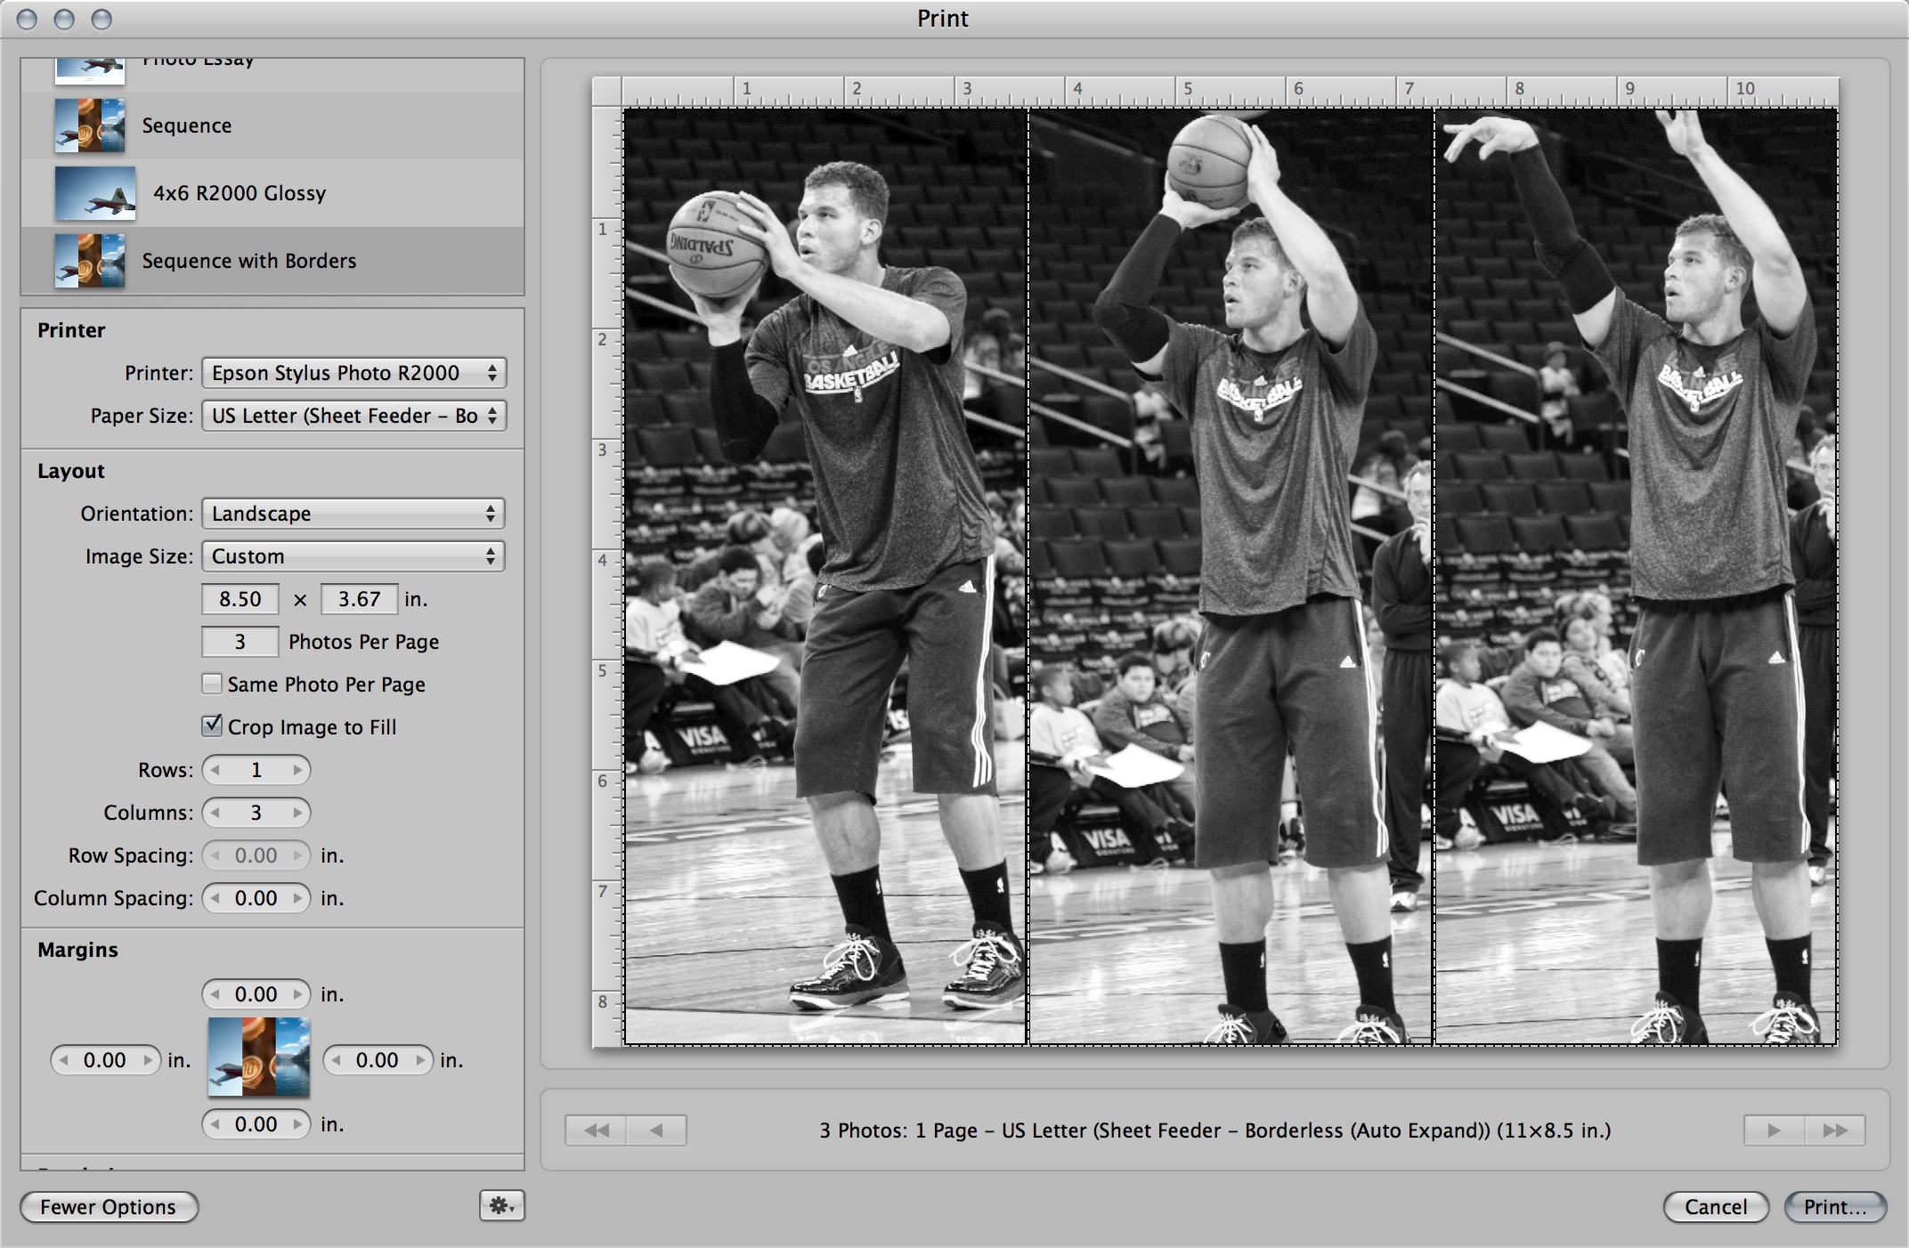1909x1248 pixels.
Task: Go to previous page arrow
Action: click(656, 1130)
